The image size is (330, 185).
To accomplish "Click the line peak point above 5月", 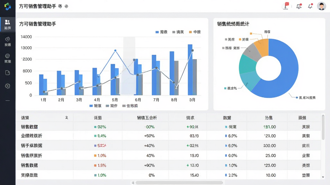I will 115,50.
